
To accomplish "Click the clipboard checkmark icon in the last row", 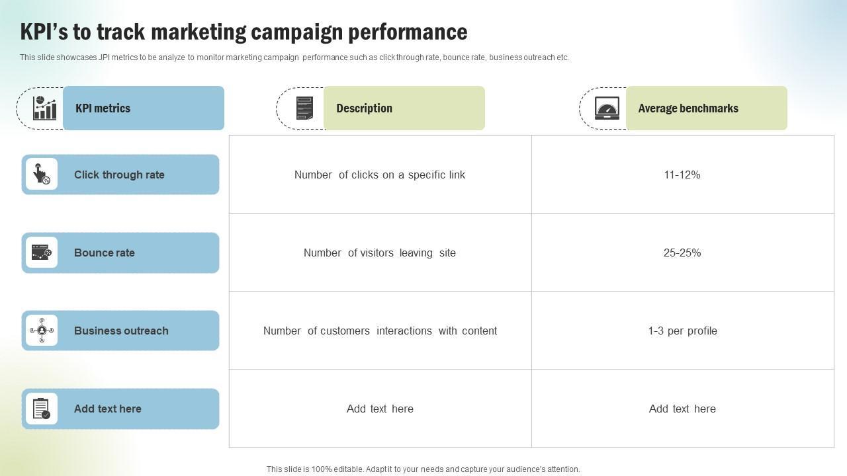I will 42,409.
